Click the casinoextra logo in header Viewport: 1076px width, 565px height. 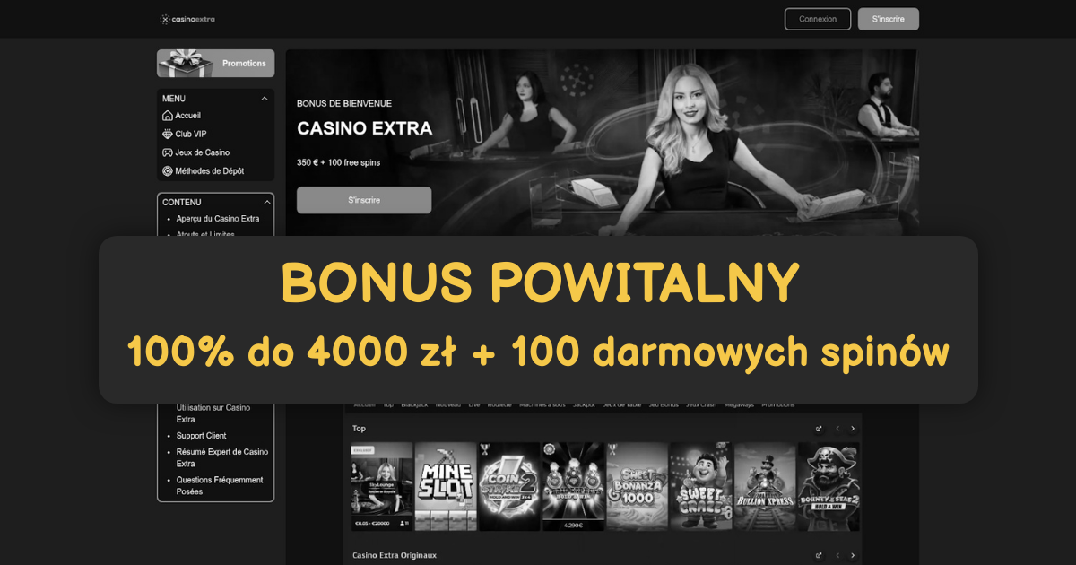coord(187,19)
